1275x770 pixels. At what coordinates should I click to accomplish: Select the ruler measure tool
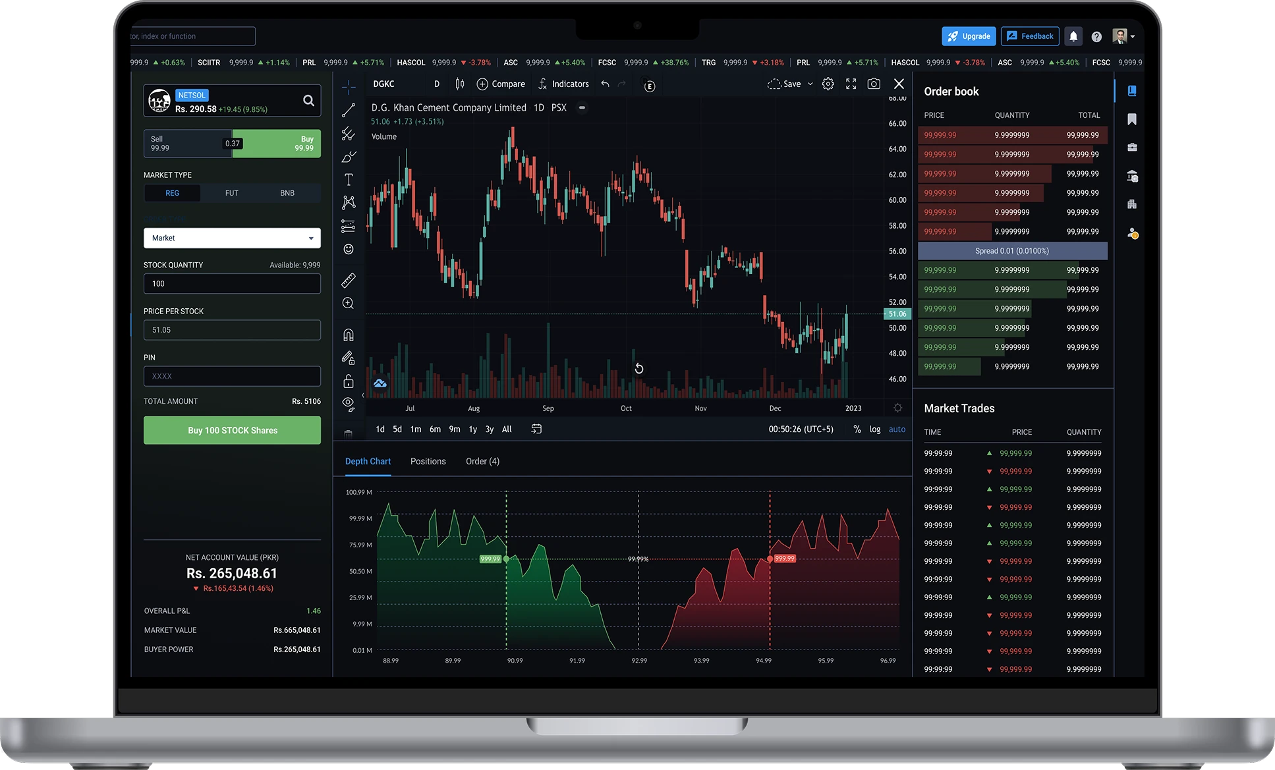click(349, 280)
